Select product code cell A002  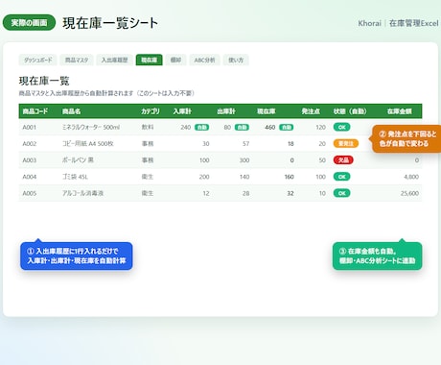30,144
